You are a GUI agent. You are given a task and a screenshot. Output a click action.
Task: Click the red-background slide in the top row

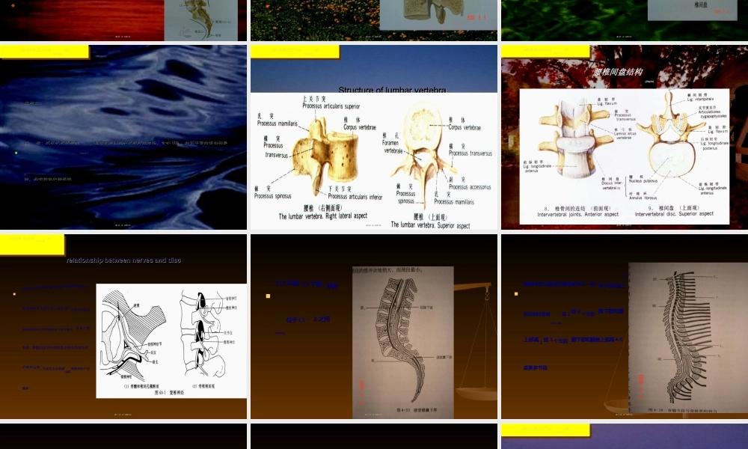(x=123, y=19)
